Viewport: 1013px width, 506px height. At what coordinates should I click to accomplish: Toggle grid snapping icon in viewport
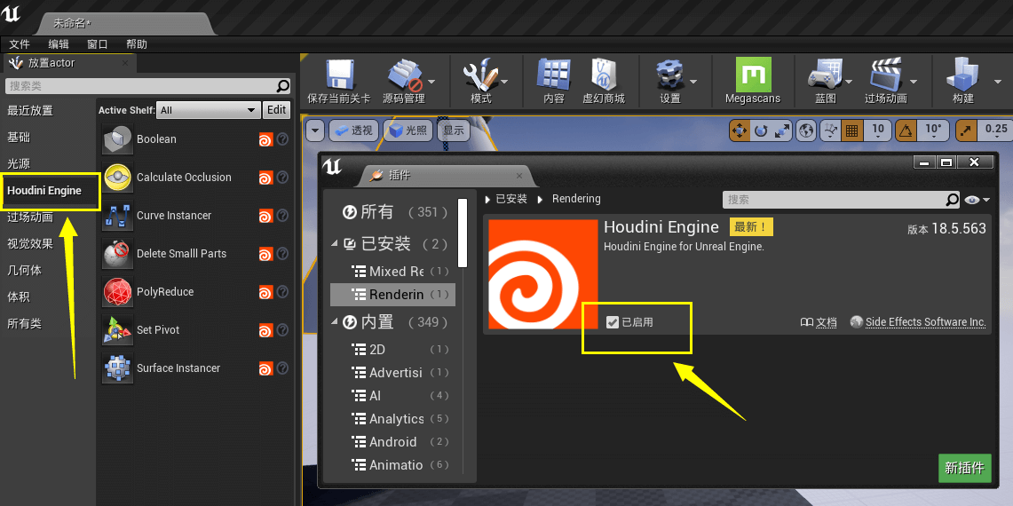[851, 130]
